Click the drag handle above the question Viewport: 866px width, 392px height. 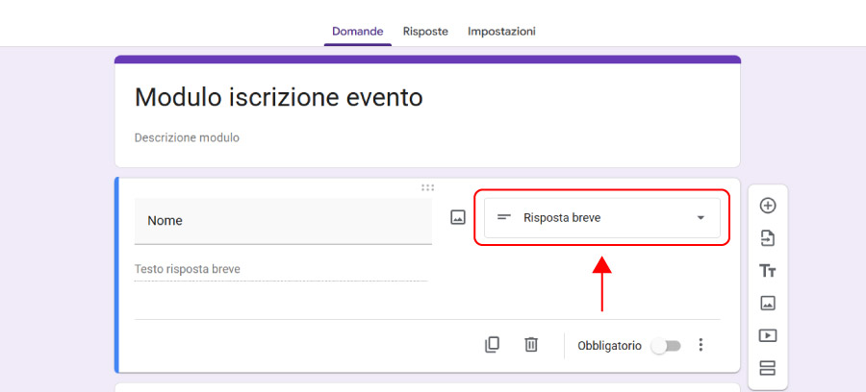427,187
